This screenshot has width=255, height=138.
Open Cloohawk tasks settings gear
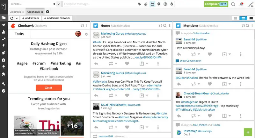(86, 34)
